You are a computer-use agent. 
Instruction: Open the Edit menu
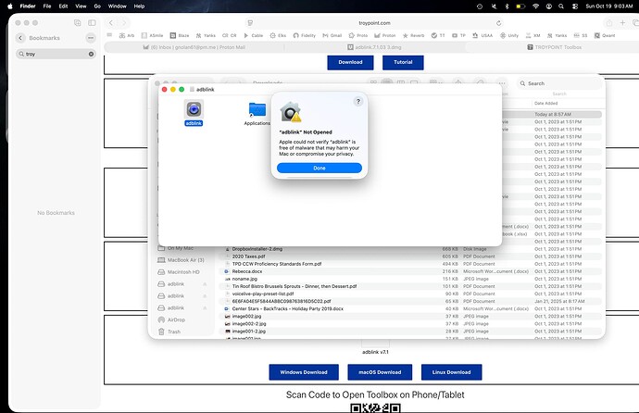(63, 6)
